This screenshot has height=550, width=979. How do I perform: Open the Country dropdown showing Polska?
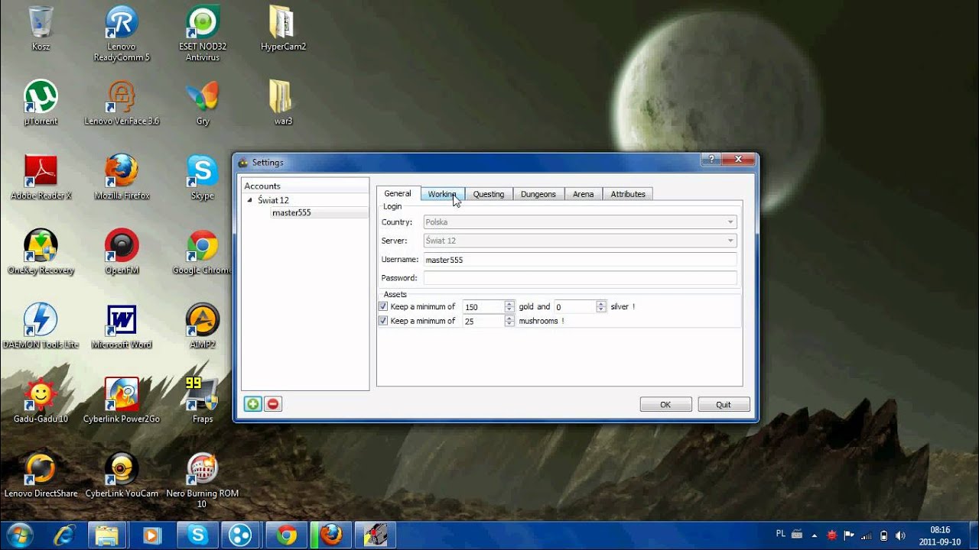[580, 222]
